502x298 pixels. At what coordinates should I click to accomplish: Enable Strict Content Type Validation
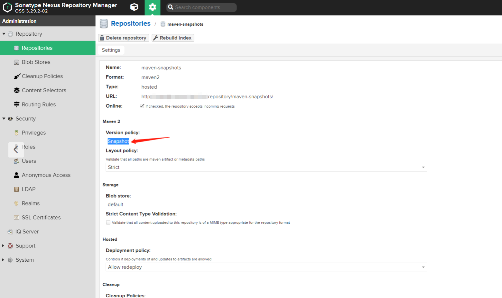pos(108,222)
